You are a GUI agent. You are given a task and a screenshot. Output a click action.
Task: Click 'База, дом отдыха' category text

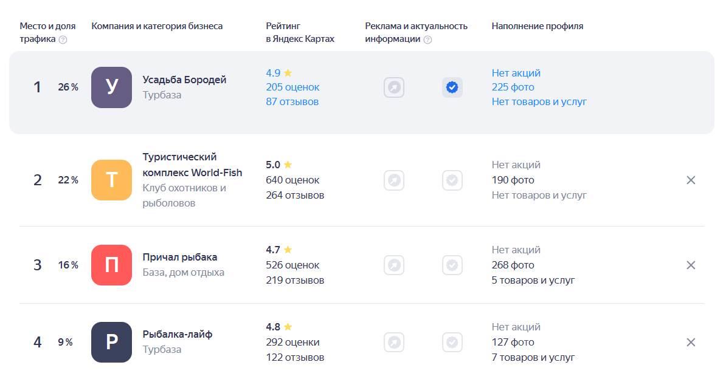coord(184,272)
